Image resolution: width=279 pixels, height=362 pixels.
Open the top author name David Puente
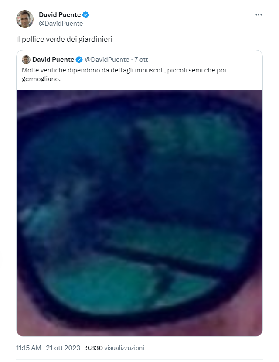pyautogui.click(x=60, y=15)
